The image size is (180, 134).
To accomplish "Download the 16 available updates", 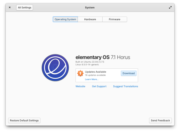I will [x=129, y=73].
